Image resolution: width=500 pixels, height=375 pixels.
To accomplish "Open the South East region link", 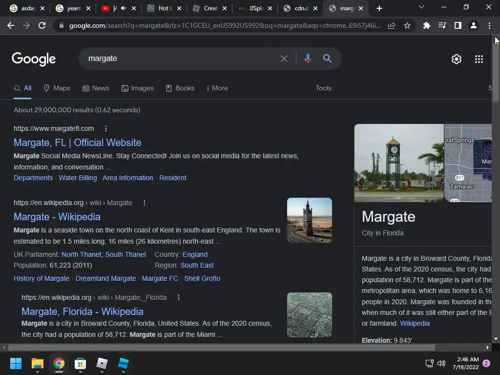I will [197, 265].
